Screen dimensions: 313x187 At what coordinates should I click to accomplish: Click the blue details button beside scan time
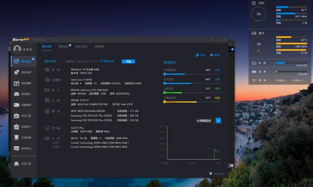[x=128, y=62]
